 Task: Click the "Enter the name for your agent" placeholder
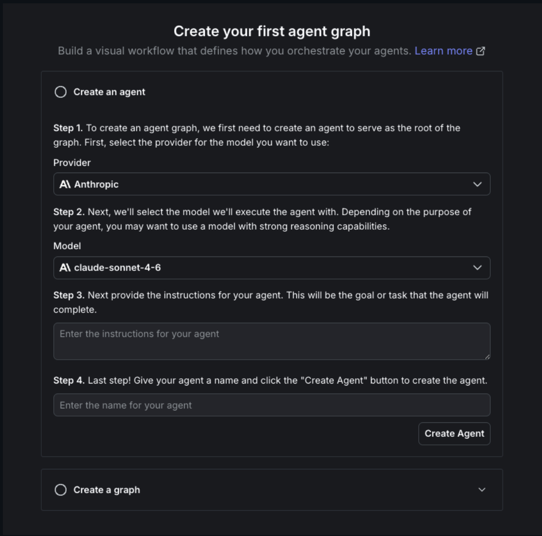click(x=125, y=405)
